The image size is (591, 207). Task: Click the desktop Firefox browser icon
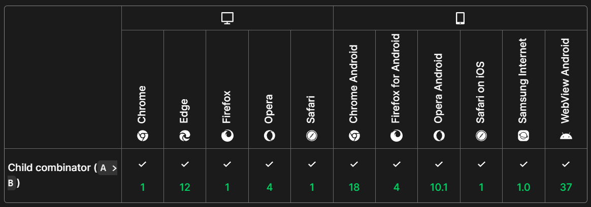coord(227,136)
